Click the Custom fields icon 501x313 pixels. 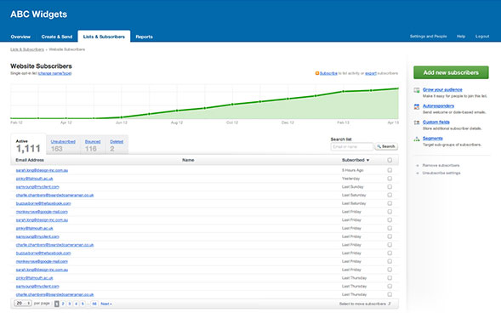417,122
